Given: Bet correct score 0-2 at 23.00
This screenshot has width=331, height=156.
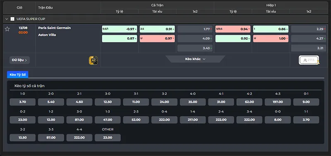Looking at the screenshot, I should 23,120.
